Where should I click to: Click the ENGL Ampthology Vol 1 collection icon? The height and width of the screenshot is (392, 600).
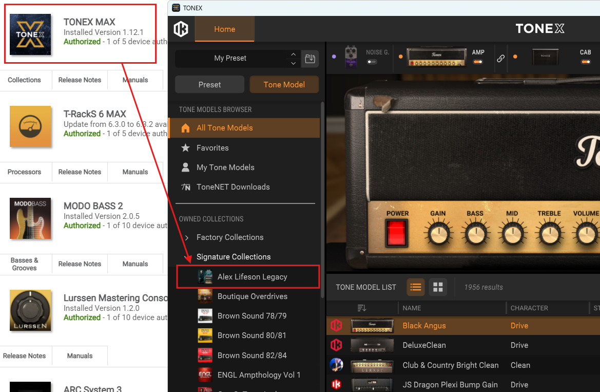click(205, 375)
